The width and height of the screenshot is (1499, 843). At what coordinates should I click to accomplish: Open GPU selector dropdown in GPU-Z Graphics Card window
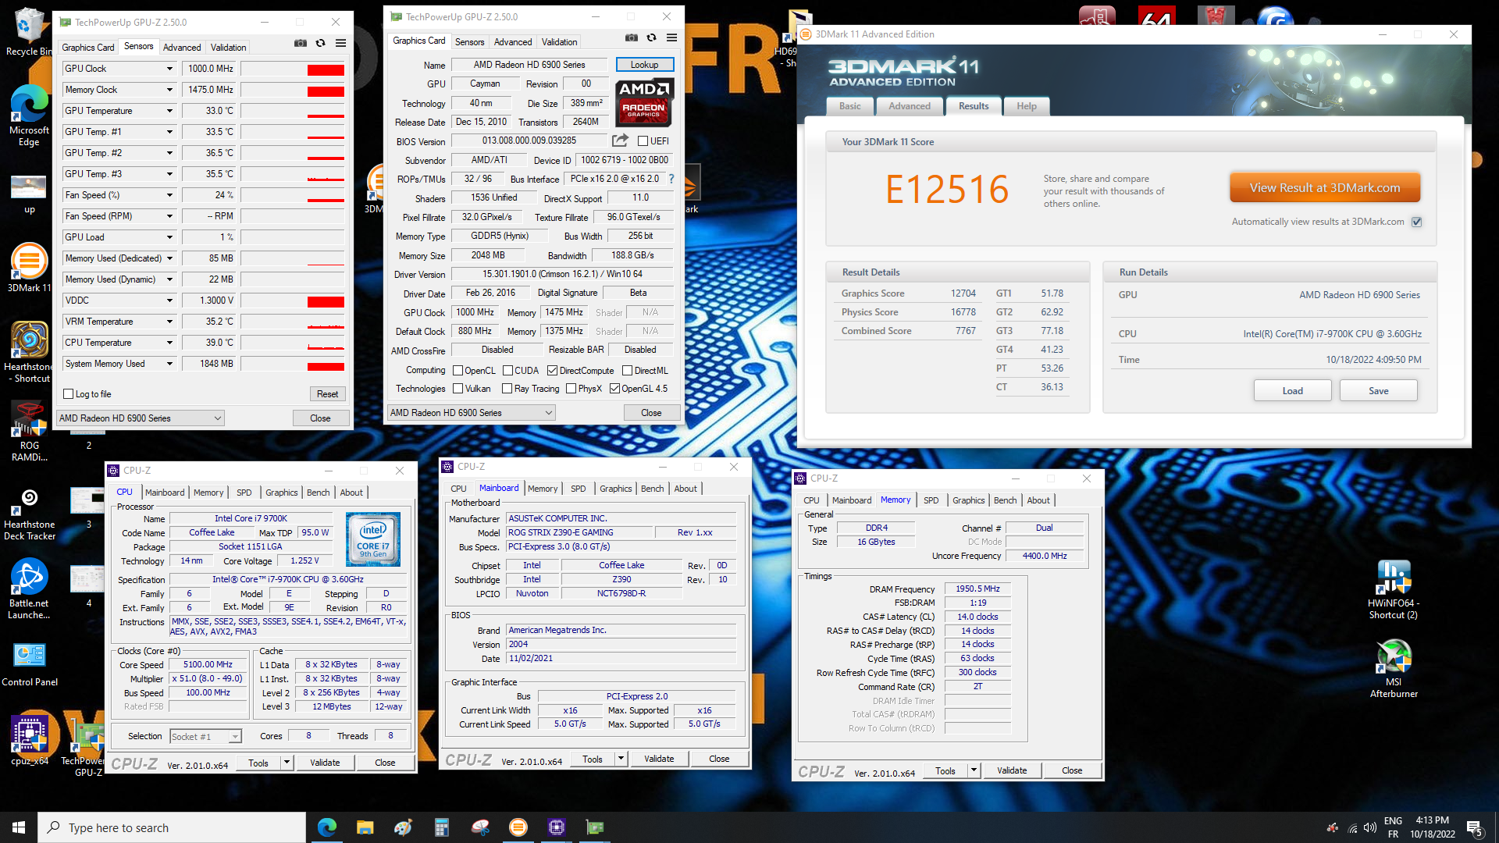click(472, 413)
